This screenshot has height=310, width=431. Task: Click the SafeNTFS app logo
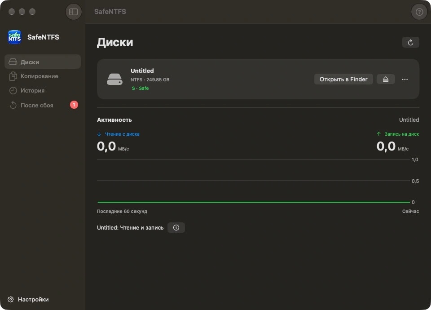[x=14, y=37]
